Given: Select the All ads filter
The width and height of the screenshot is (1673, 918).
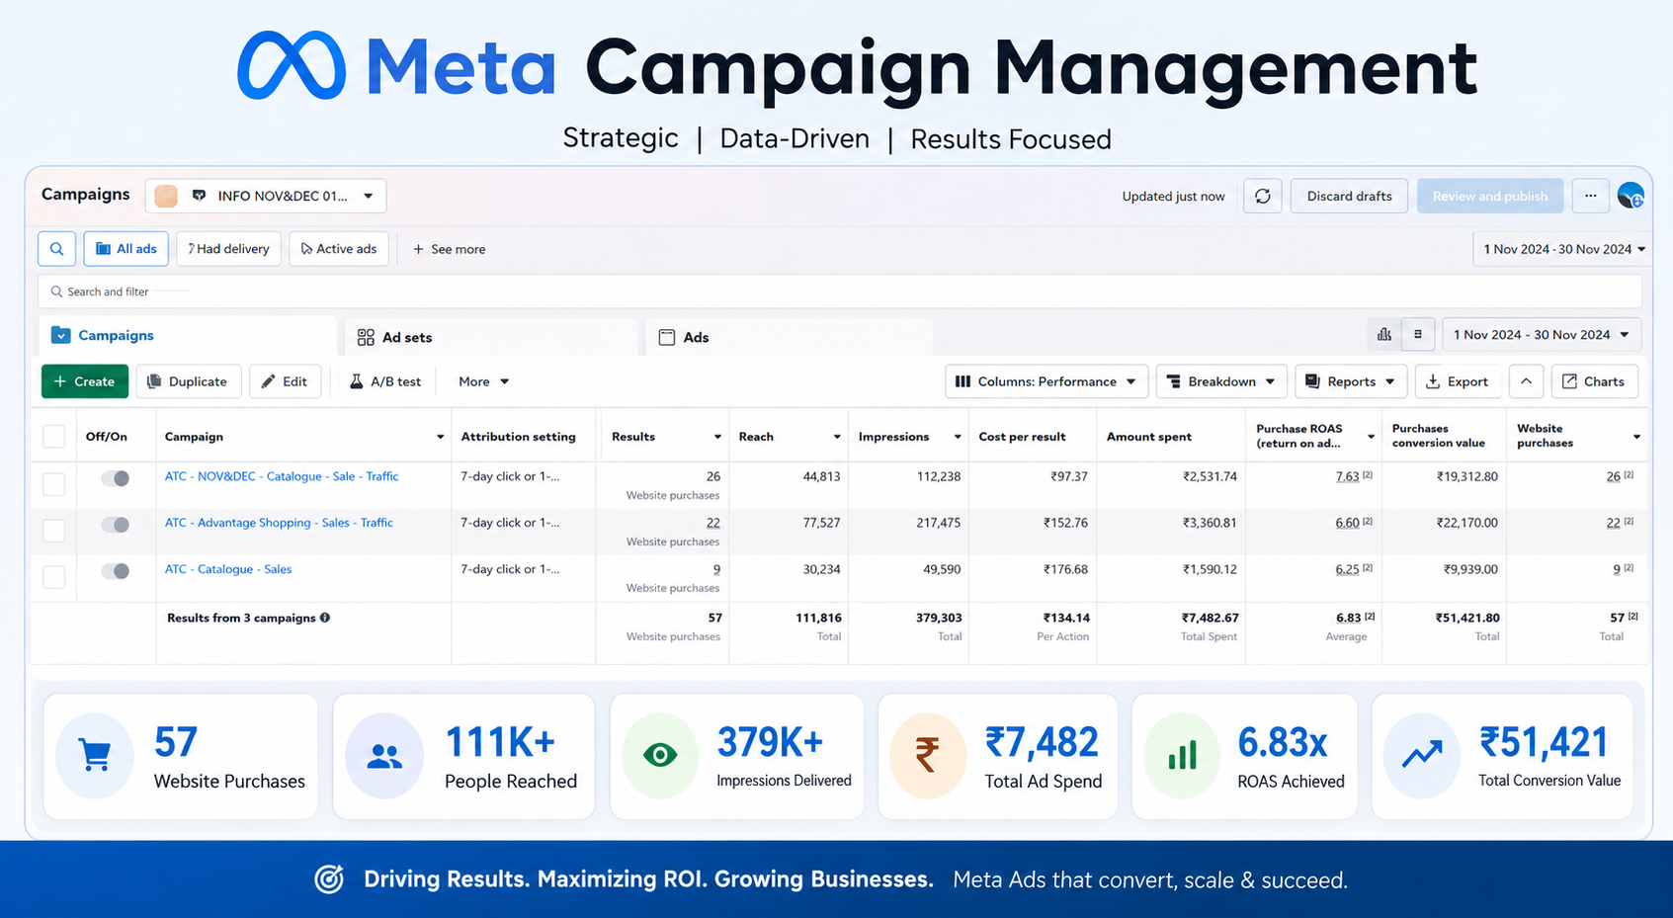Looking at the screenshot, I should 126,249.
